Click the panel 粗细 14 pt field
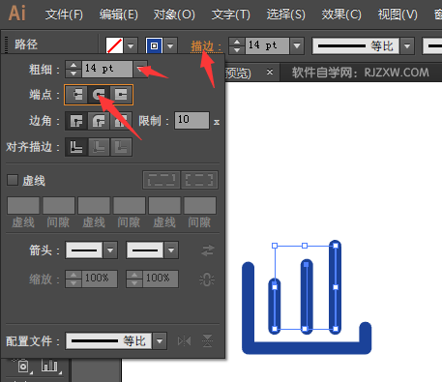 coord(106,69)
